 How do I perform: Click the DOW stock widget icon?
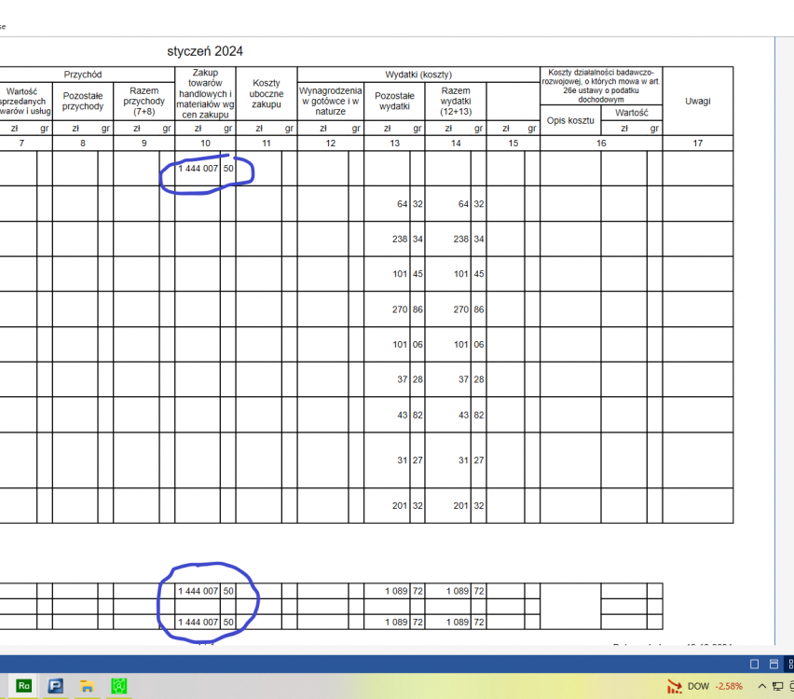click(673, 686)
